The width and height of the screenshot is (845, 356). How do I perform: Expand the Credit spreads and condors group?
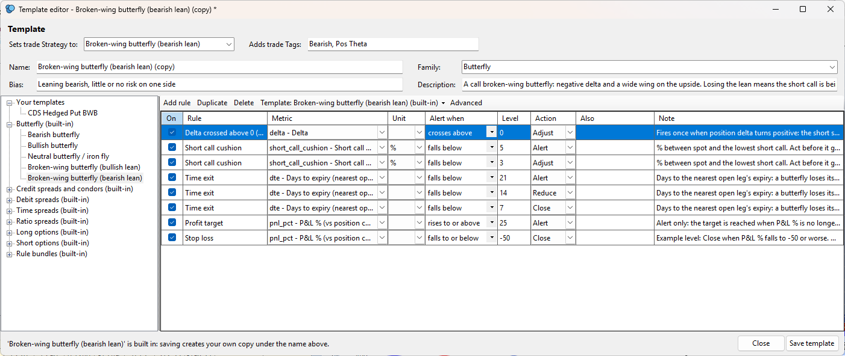(10, 189)
